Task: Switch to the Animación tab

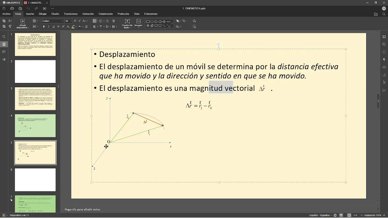Action: point(88,14)
